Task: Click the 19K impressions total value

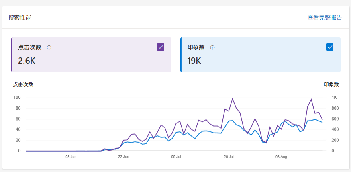Action: [x=194, y=61]
